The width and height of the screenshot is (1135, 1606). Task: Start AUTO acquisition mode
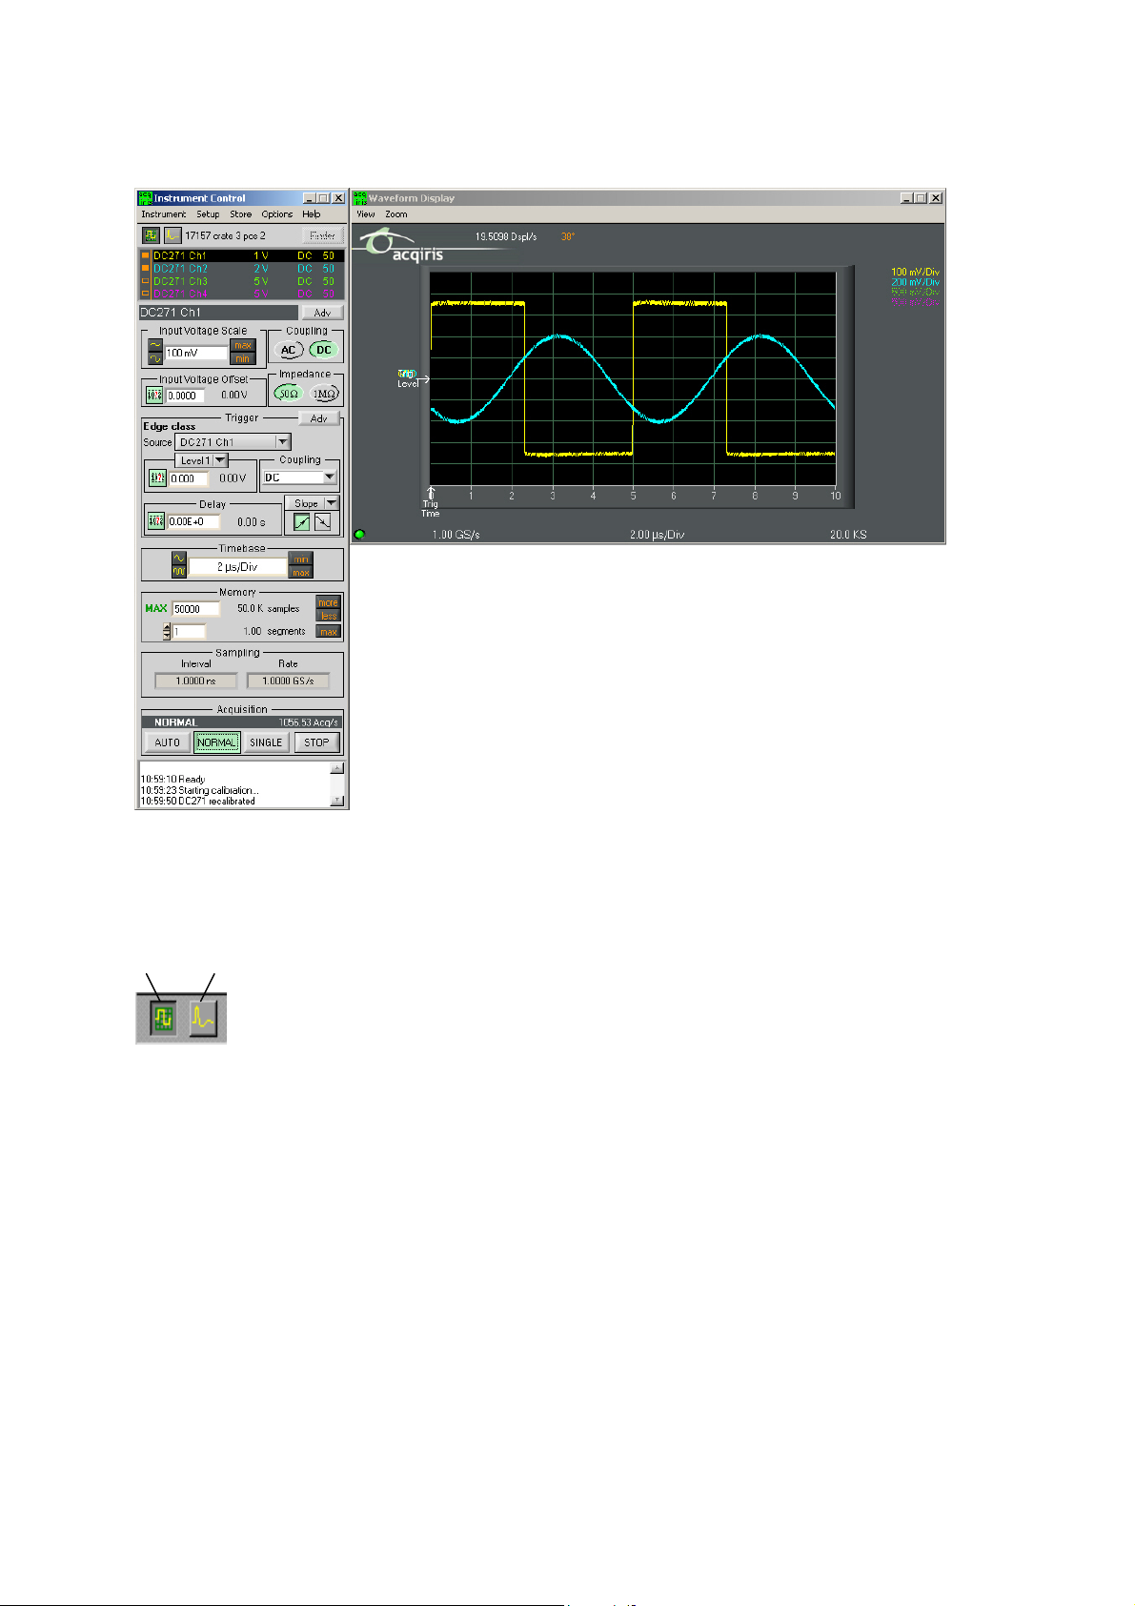[x=168, y=742]
